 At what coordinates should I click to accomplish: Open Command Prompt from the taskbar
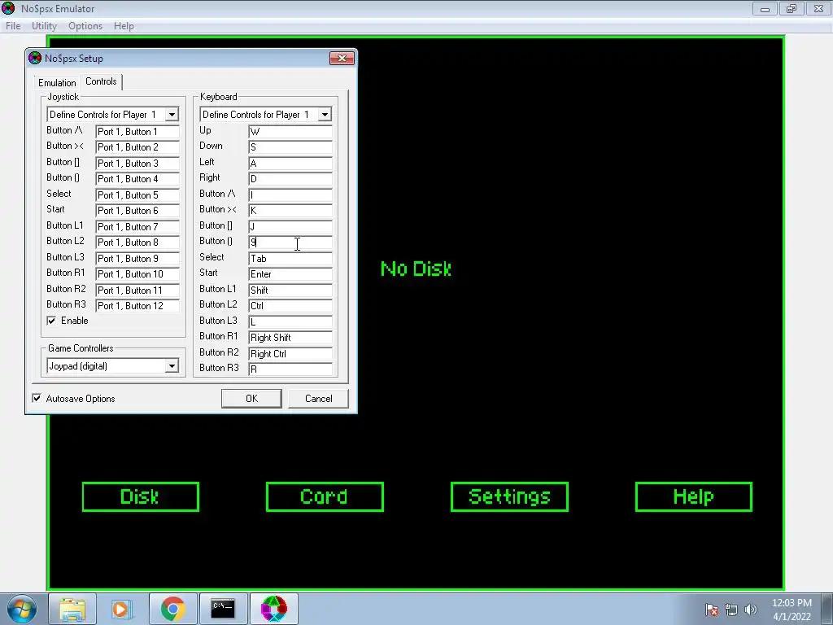223,609
